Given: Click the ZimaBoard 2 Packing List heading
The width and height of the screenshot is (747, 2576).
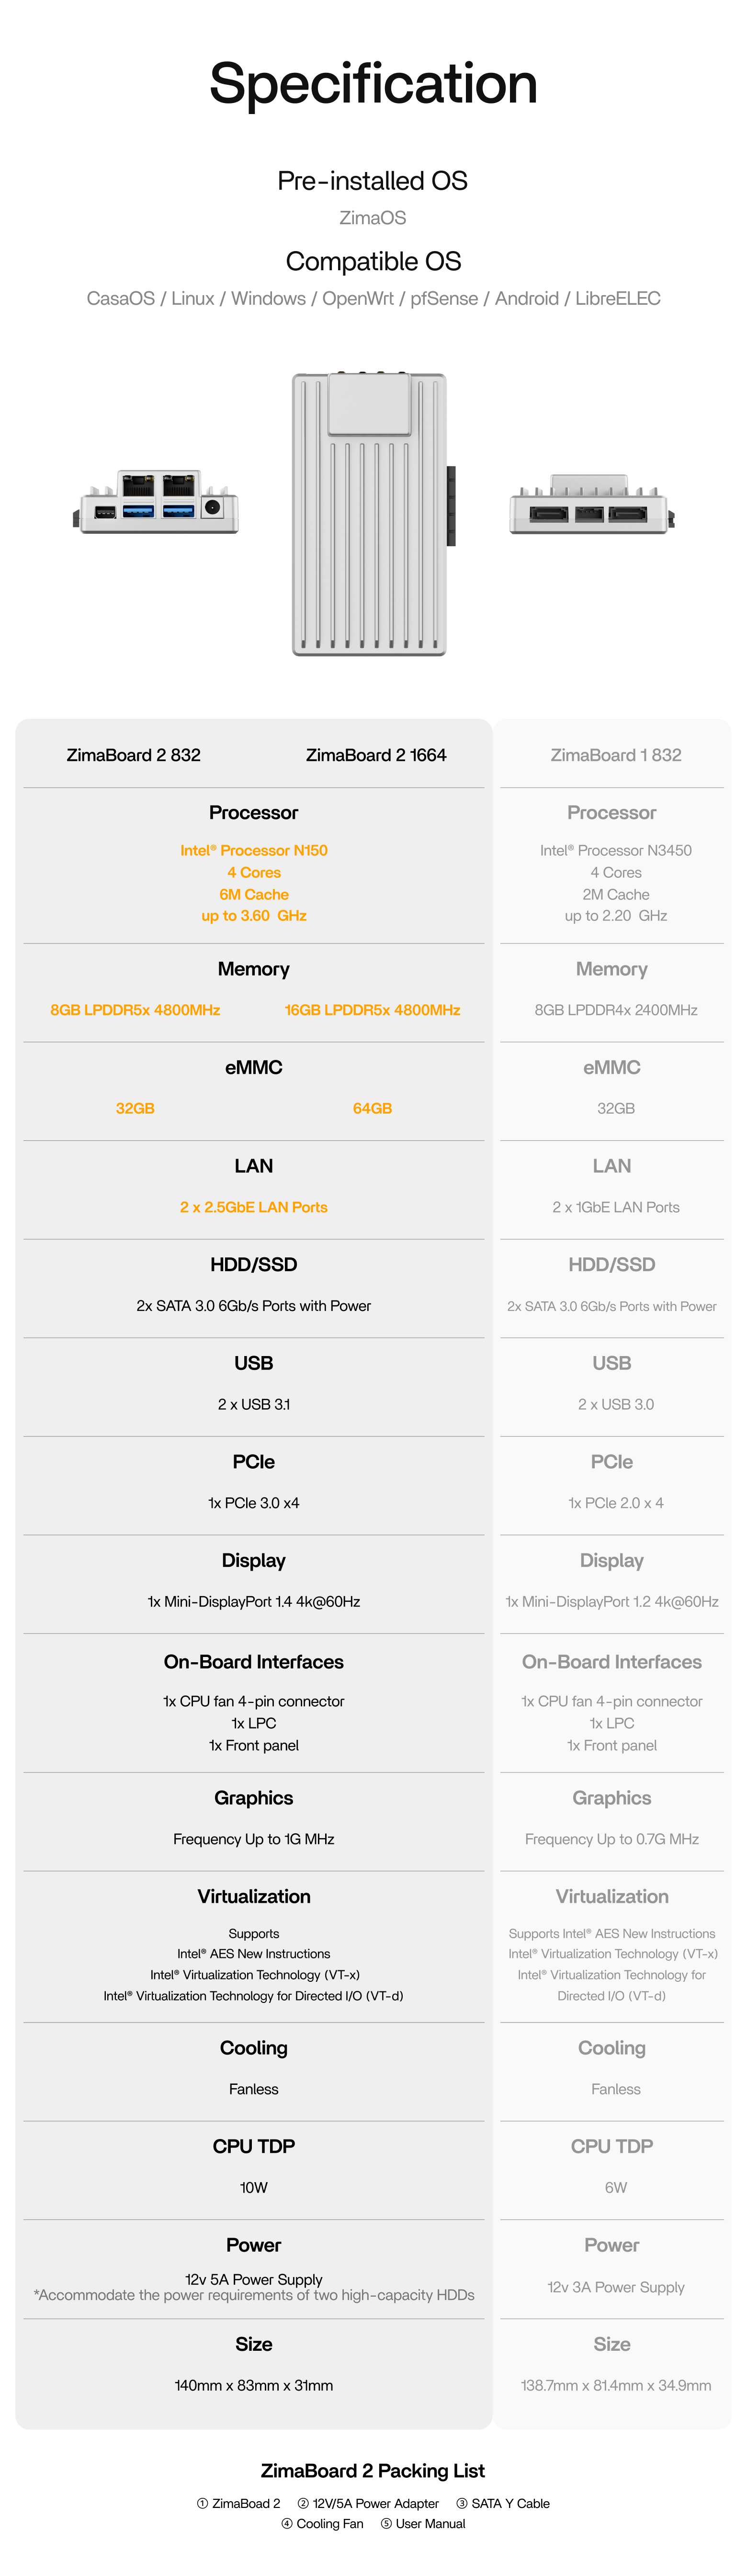Looking at the screenshot, I should (373, 2470).
